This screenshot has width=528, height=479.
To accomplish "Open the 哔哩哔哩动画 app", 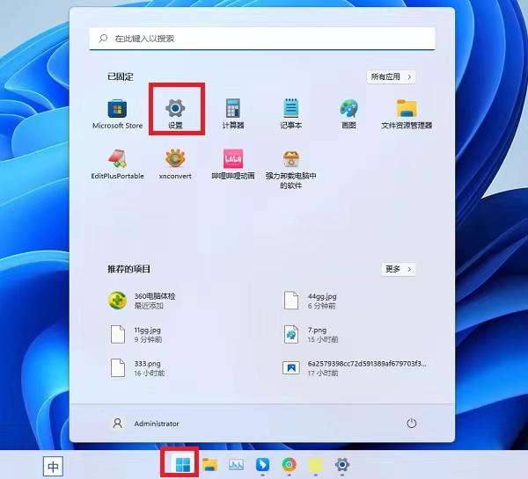I will tap(233, 160).
